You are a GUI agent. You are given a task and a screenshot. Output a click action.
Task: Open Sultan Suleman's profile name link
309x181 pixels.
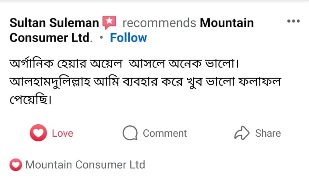(55, 22)
